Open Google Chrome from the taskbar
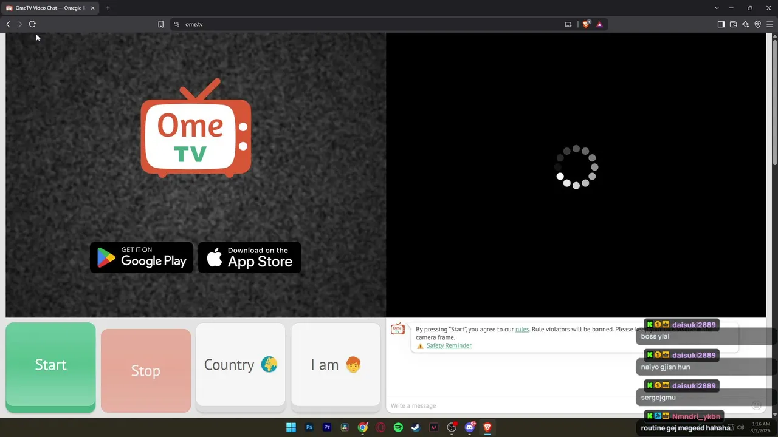The image size is (778, 437). [363, 427]
